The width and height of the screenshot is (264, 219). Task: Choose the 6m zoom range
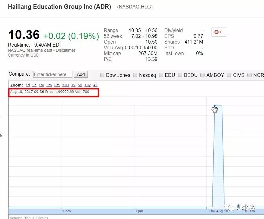[x=57, y=85]
